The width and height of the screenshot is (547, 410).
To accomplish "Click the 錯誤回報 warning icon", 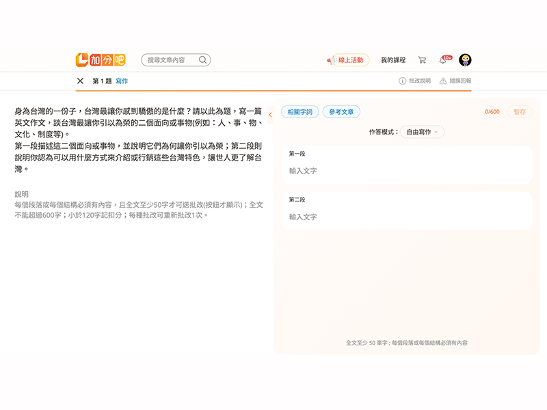I will [x=443, y=81].
